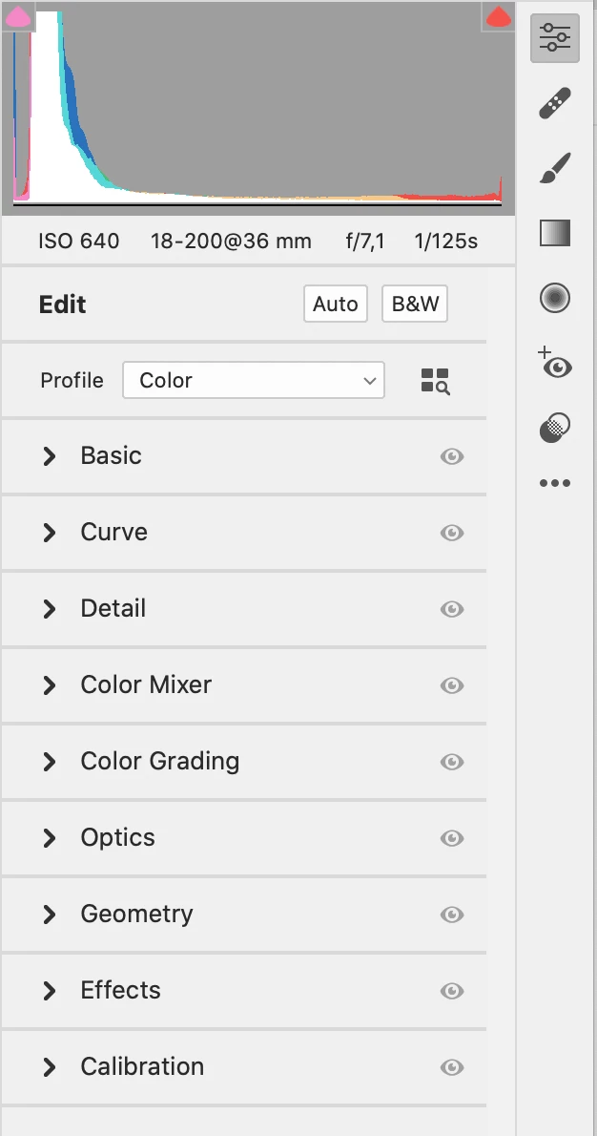Viewport: 597px width, 1136px height.
Task: Open the Geometry panel
Action: pos(136,915)
